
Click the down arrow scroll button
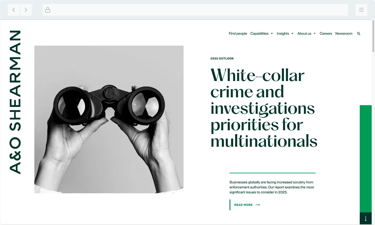[x=366, y=218]
